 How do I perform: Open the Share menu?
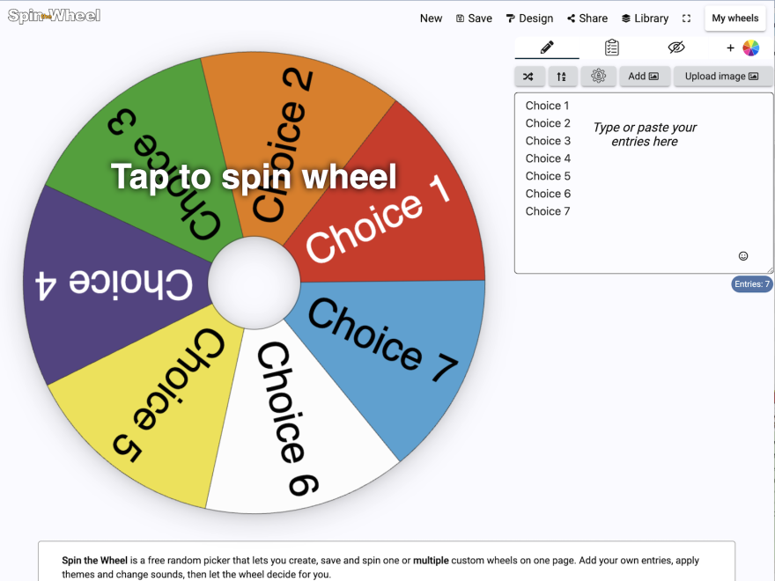[x=587, y=18]
